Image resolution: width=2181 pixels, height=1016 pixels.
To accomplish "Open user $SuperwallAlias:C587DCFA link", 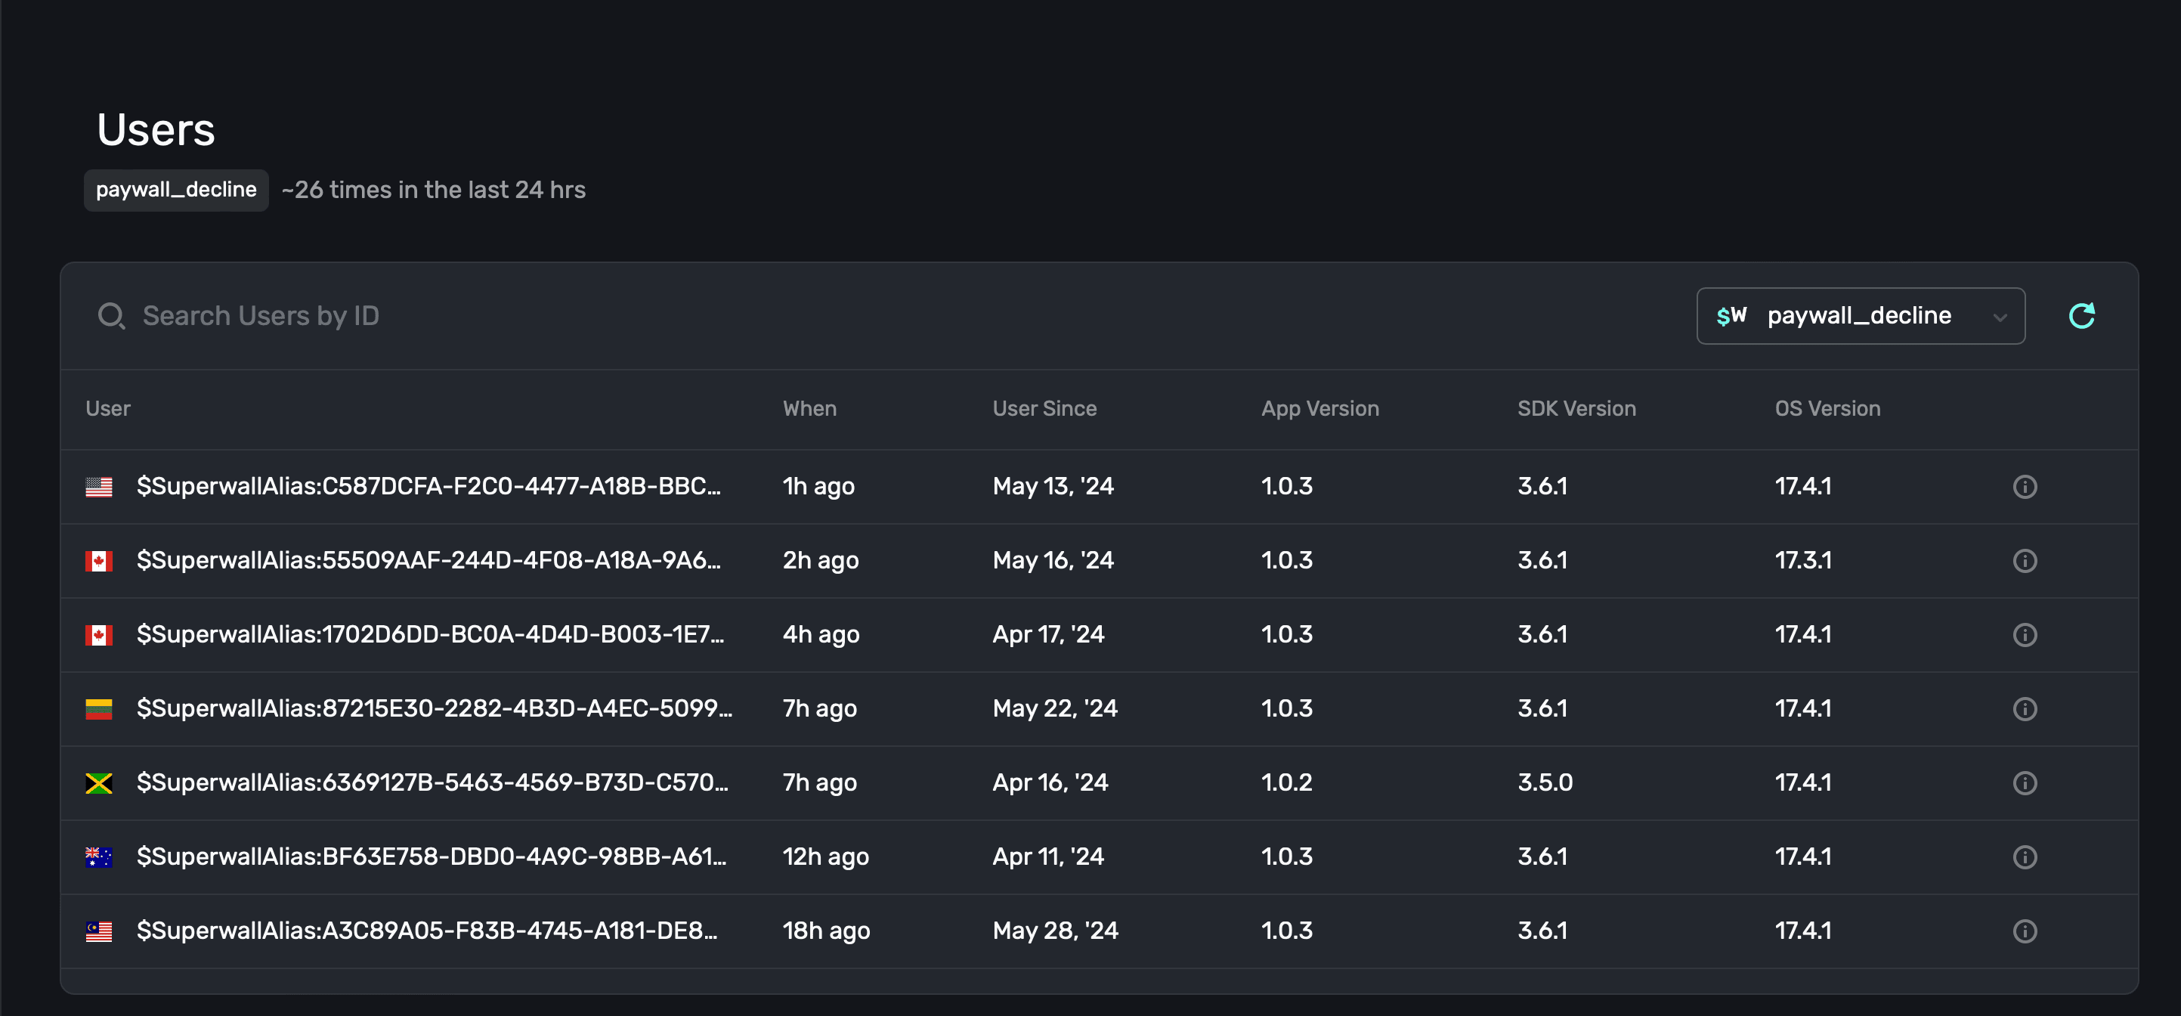I will click(x=428, y=486).
